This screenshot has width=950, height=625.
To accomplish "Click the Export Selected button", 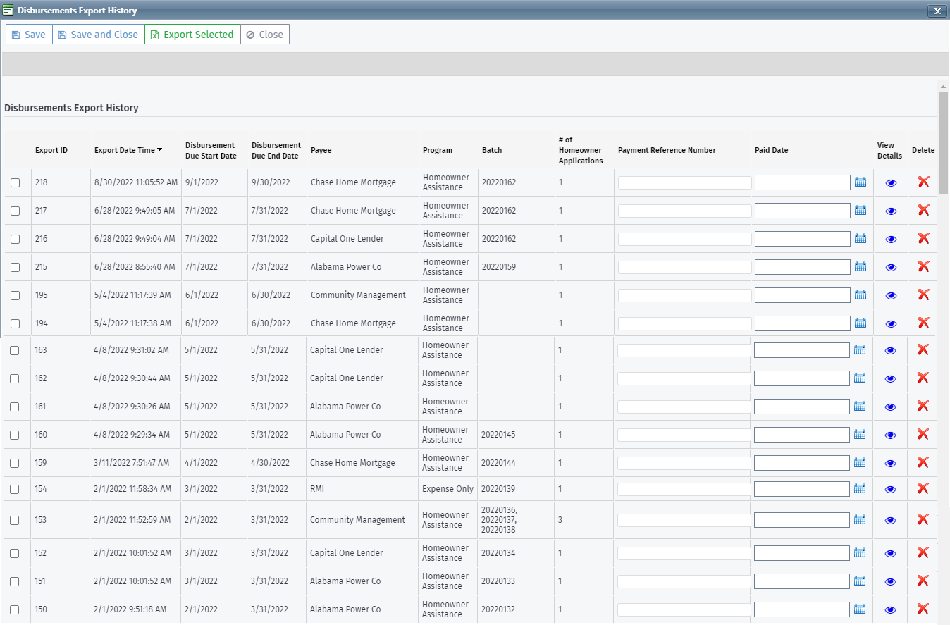I will [192, 35].
